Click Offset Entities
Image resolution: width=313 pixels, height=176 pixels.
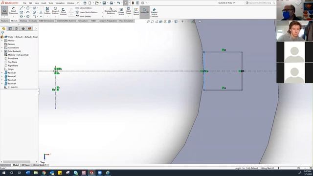[63, 11]
